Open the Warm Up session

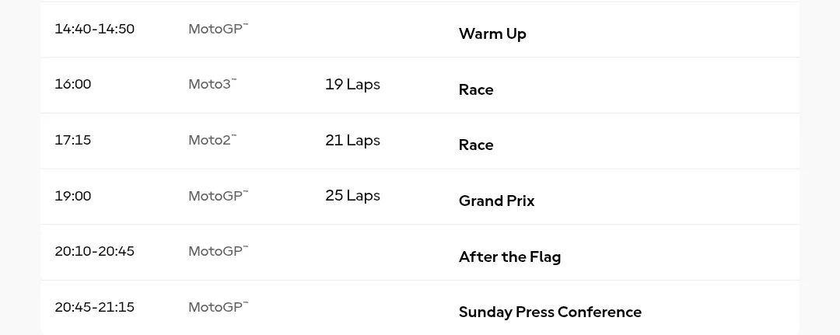[492, 34]
